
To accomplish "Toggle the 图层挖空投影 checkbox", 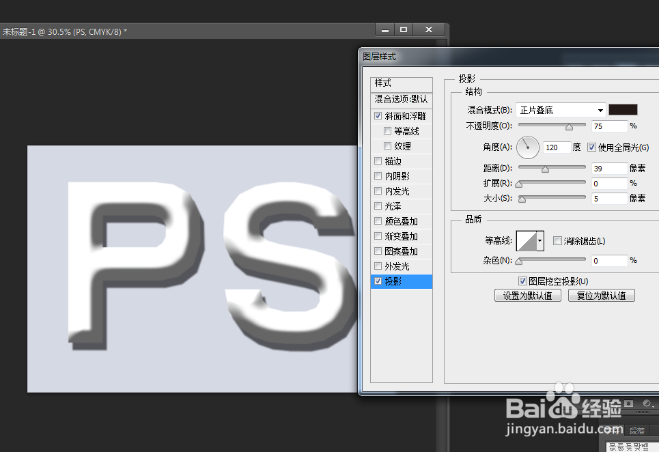I will (522, 281).
